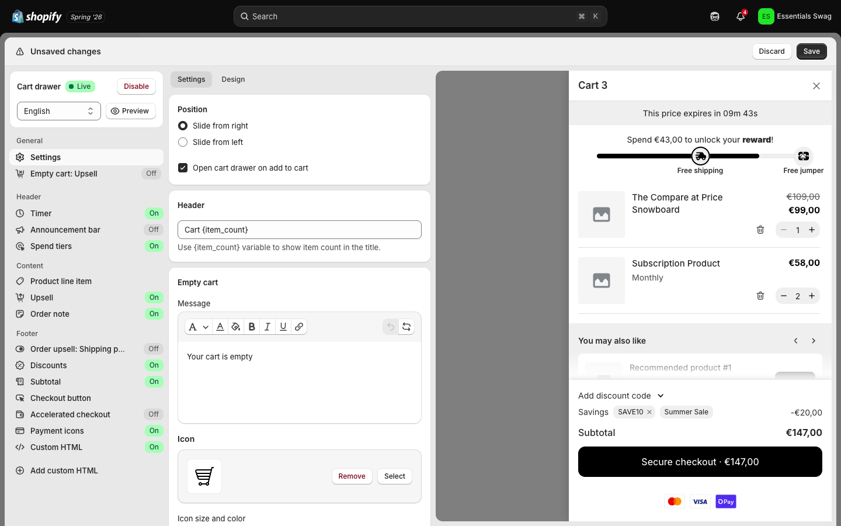841x526 pixels.
Task: Click the highlight fill color icon
Action: pyautogui.click(x=236, y=327)
